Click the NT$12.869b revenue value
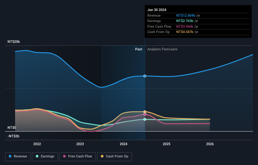This screenshot has height=165, width=258. [186, 15]
